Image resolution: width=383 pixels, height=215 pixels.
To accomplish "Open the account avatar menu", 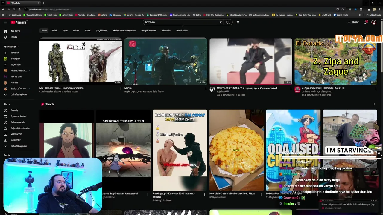I will (374, 22).
